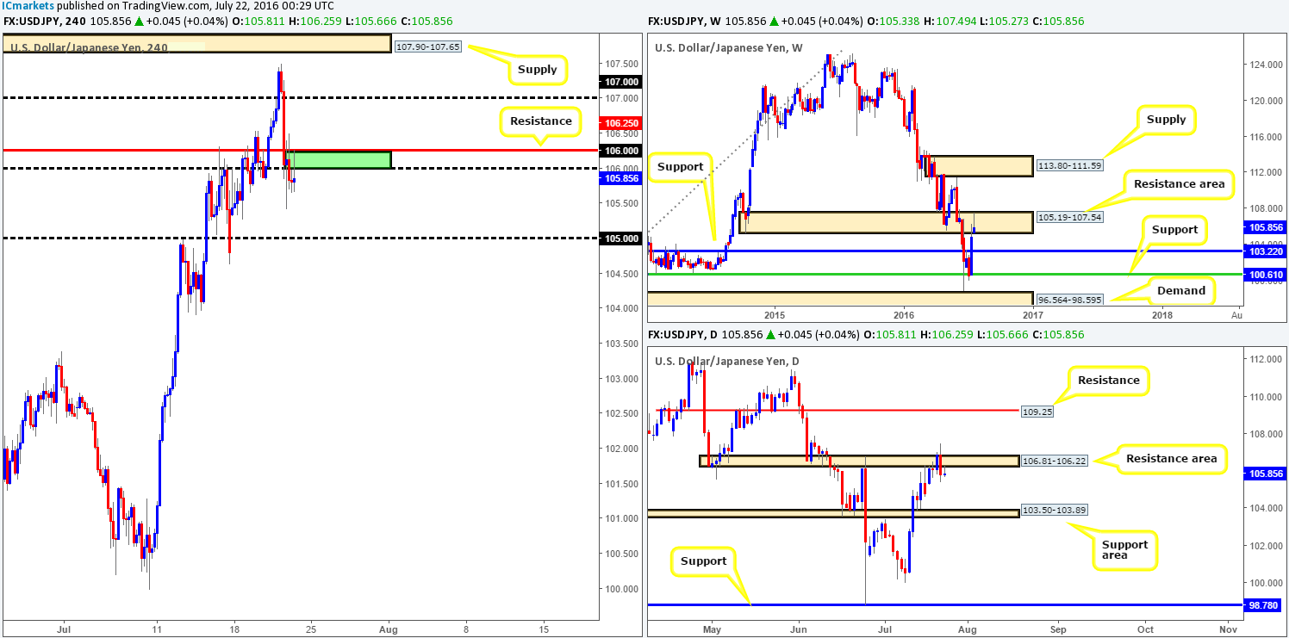
Task: Click the 101.500 axis value on 240 chart
Action: coord(622,484)
